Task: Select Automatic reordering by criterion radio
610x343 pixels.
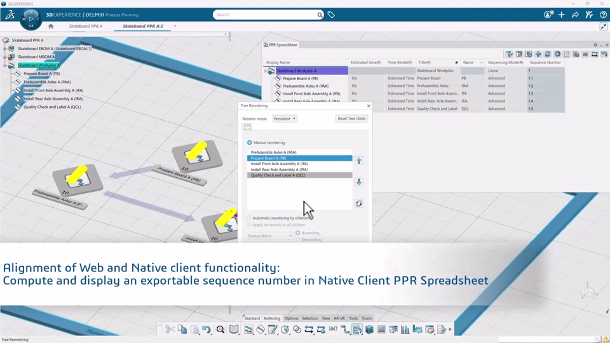Action: (x=249, y=218)
